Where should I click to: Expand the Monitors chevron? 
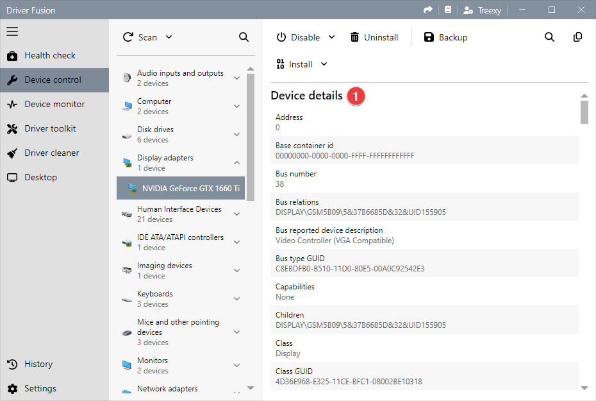point(237,365)
